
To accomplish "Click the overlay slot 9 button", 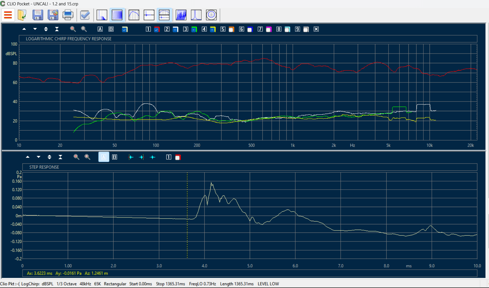I will 298,29.
